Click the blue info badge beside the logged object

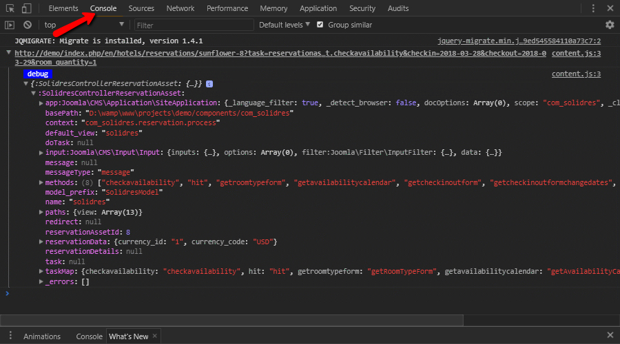point(209,84)
